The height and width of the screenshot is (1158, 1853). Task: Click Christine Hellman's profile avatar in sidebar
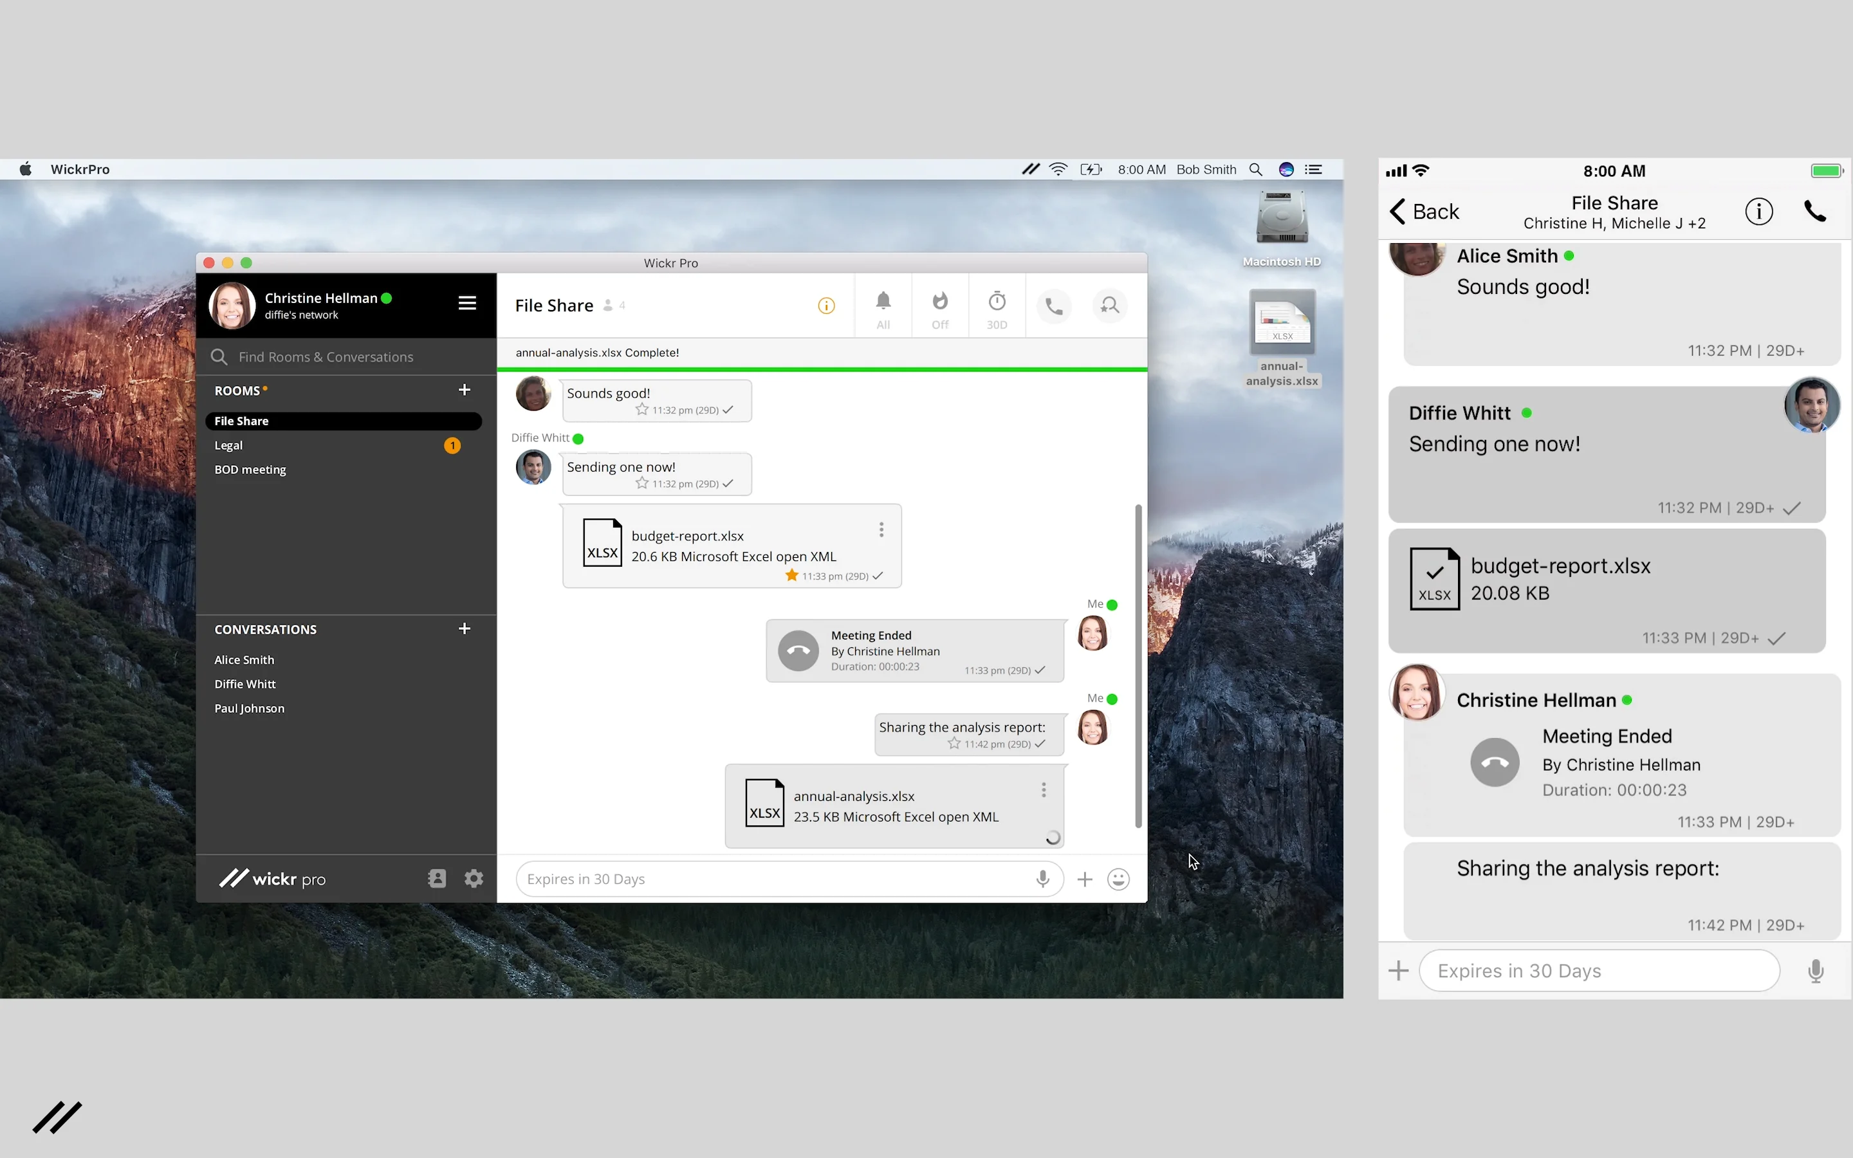[232, 305]
